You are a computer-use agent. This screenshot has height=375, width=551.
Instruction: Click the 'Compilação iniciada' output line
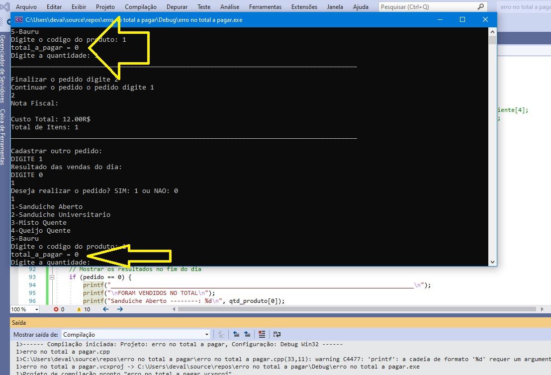tap(179, 345)
